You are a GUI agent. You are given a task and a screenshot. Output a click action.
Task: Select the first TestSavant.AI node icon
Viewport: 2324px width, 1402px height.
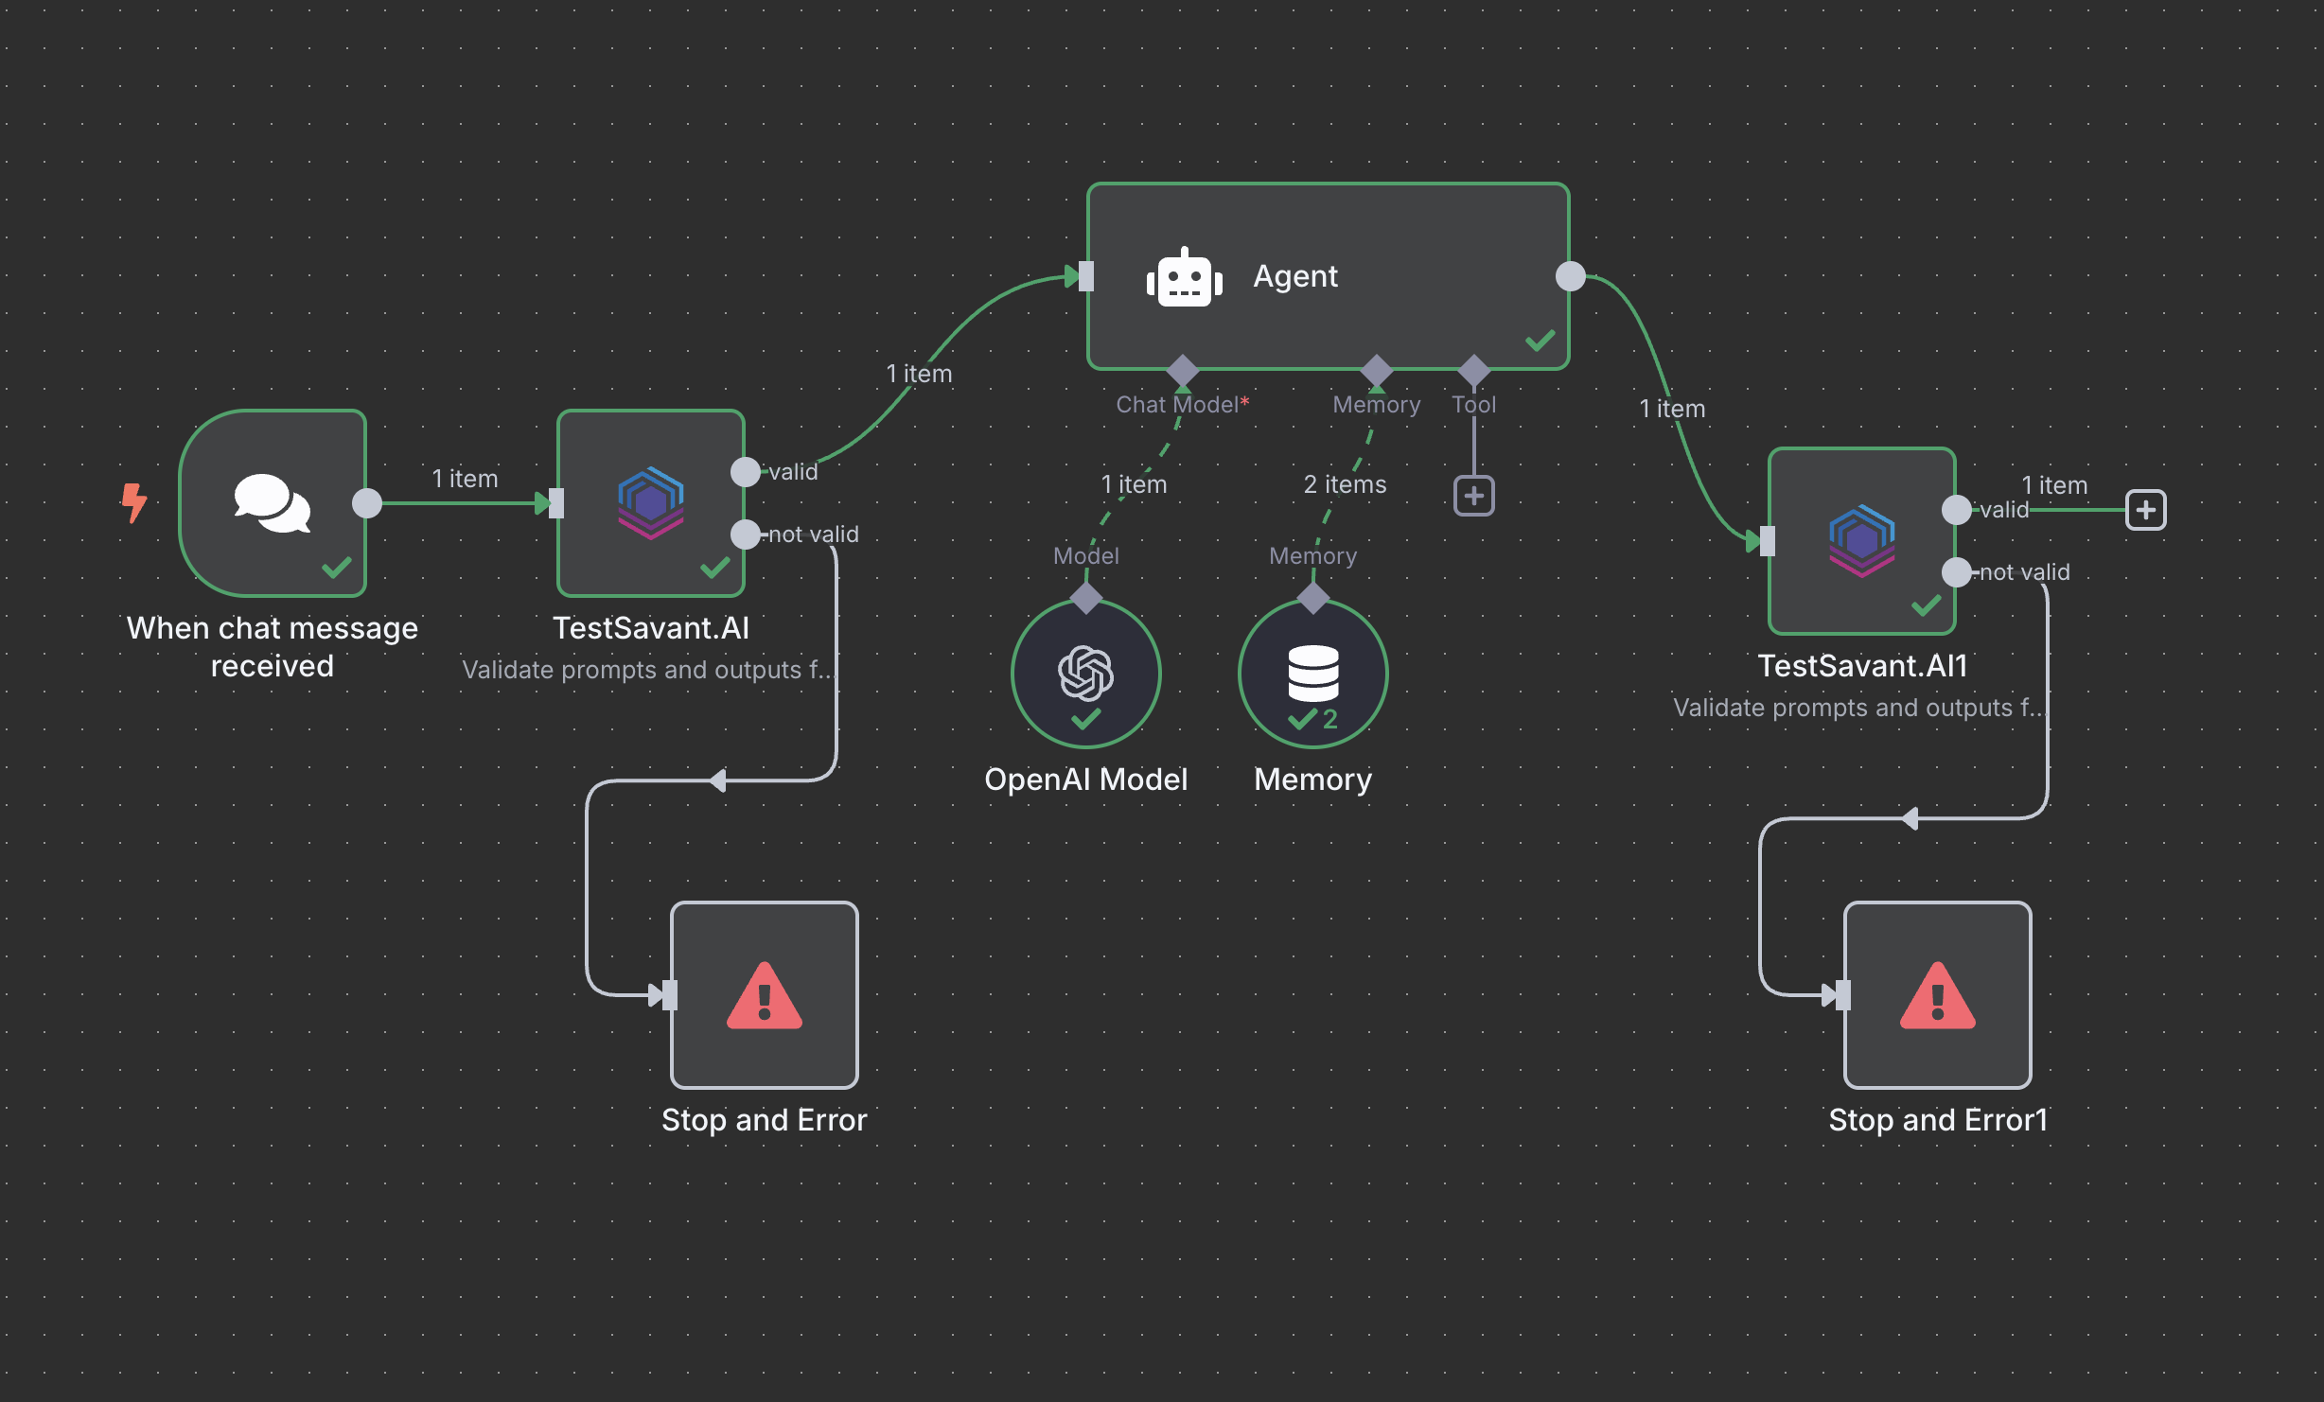[651, 502]
